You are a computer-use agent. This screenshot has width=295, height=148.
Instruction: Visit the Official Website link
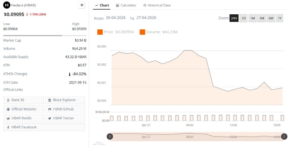point(23,109)
